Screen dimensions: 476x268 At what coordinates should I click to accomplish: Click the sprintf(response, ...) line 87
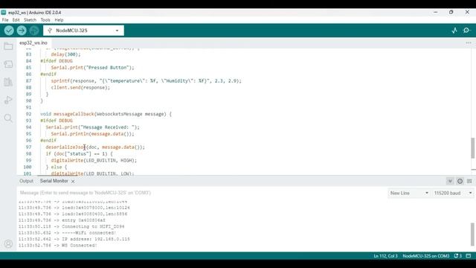click(146, 81)
